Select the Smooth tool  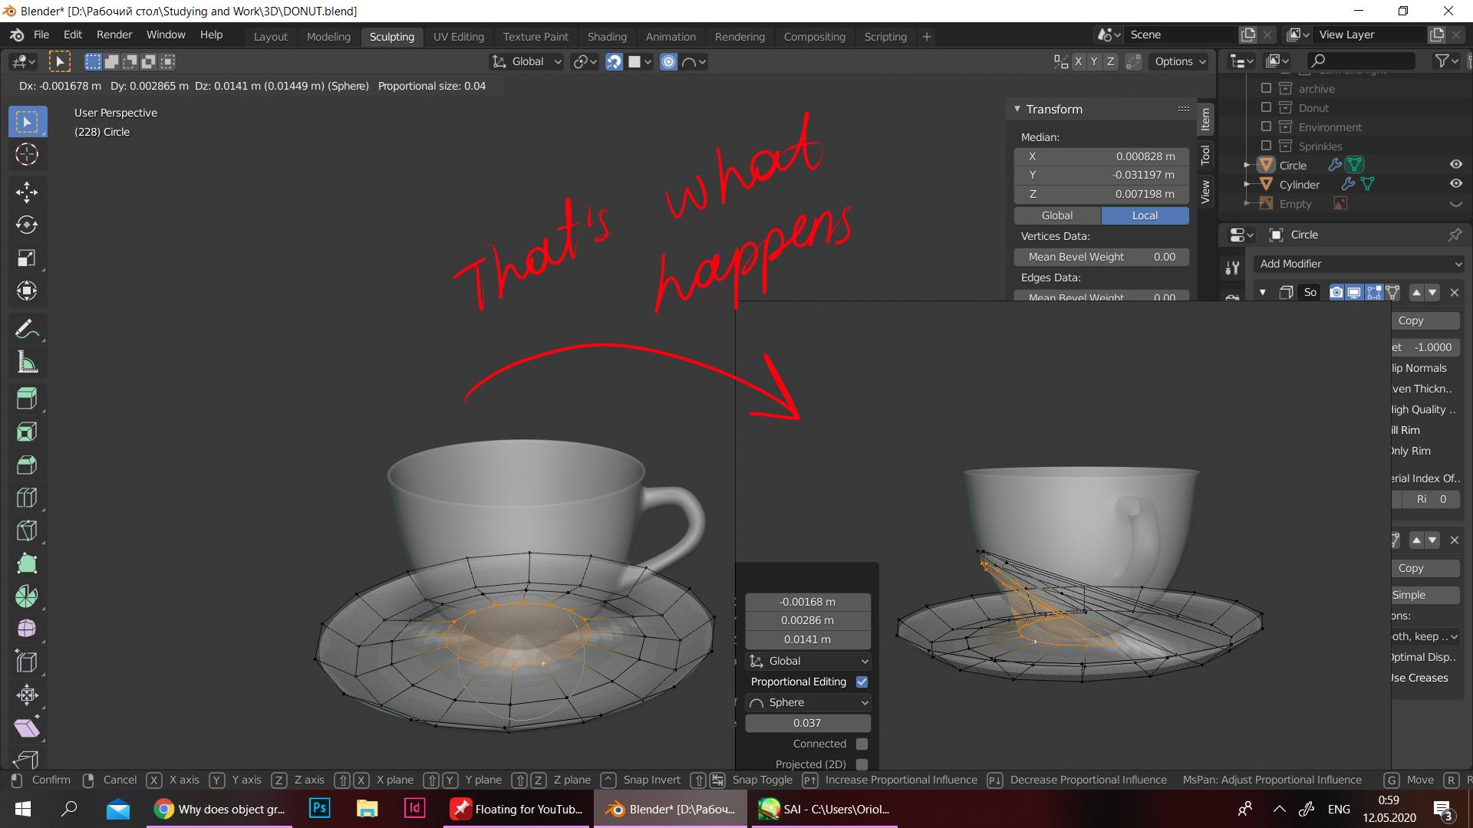pyautogui.click(x=27, y=629)
